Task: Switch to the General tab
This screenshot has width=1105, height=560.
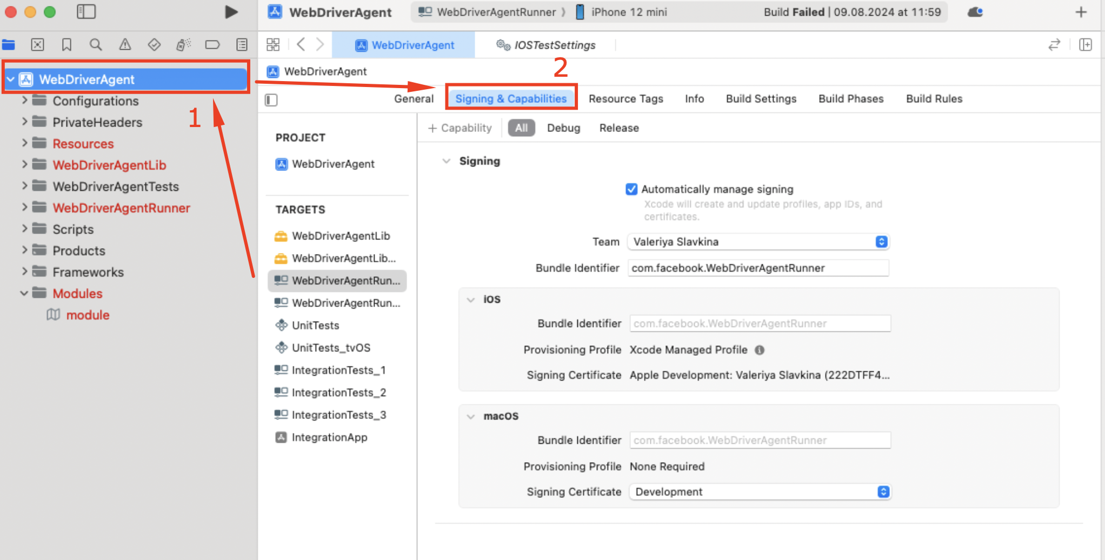Action: point(414,99)
